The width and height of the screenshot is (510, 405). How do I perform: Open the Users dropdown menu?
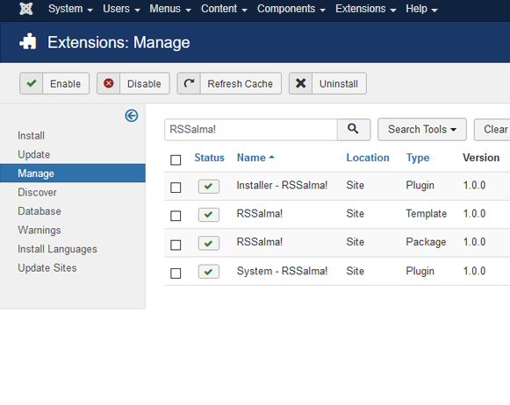[121, 9]
